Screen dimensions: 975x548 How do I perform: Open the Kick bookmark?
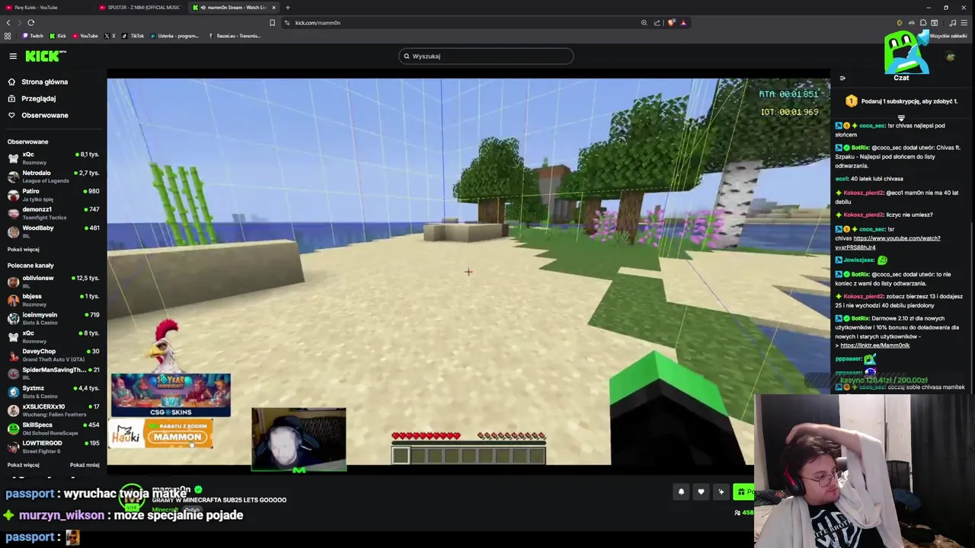tap(58, 36)
